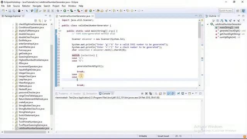The width and height of the screenshot is (247, 139).
Task: Open the File menu
Action: 3,6
